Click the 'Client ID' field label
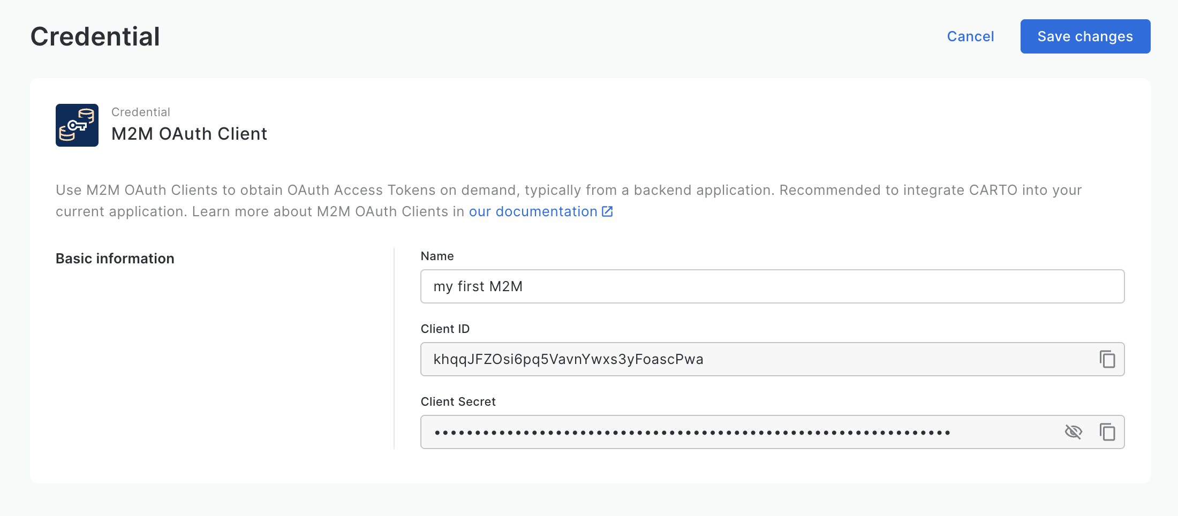Screen dimensions: 1178x516 445,329
